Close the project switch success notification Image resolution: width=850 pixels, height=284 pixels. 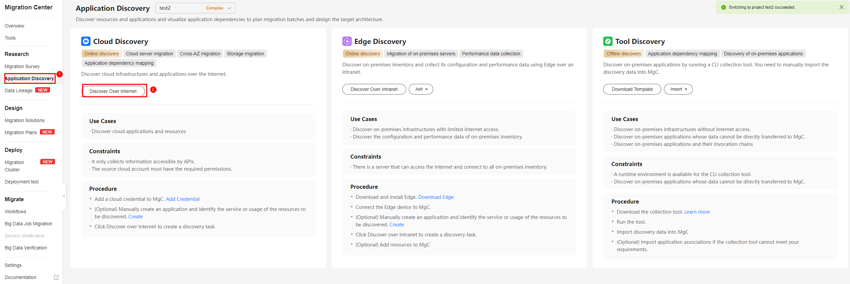coord(841,7)
